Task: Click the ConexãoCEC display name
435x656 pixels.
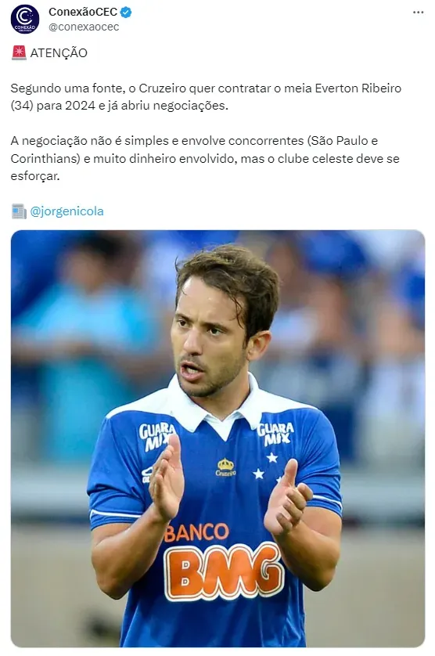Action: pyautogui.click(x=83, y=12)
